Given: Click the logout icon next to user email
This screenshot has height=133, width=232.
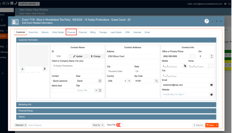Looking at the screenshot, I should point(225,4).
